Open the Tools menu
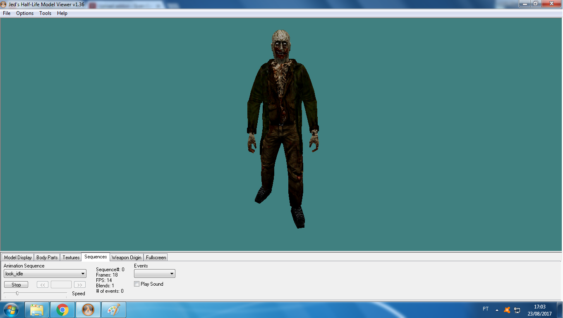Screen dimensions: 563x318 46,13
